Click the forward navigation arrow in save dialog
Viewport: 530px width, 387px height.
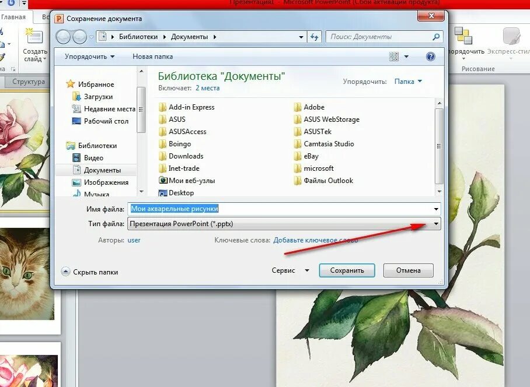tap(80, 37)
